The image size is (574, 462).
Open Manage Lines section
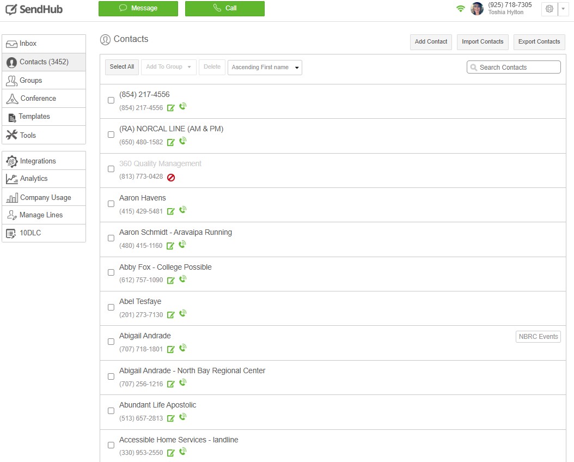coord(44,215)
